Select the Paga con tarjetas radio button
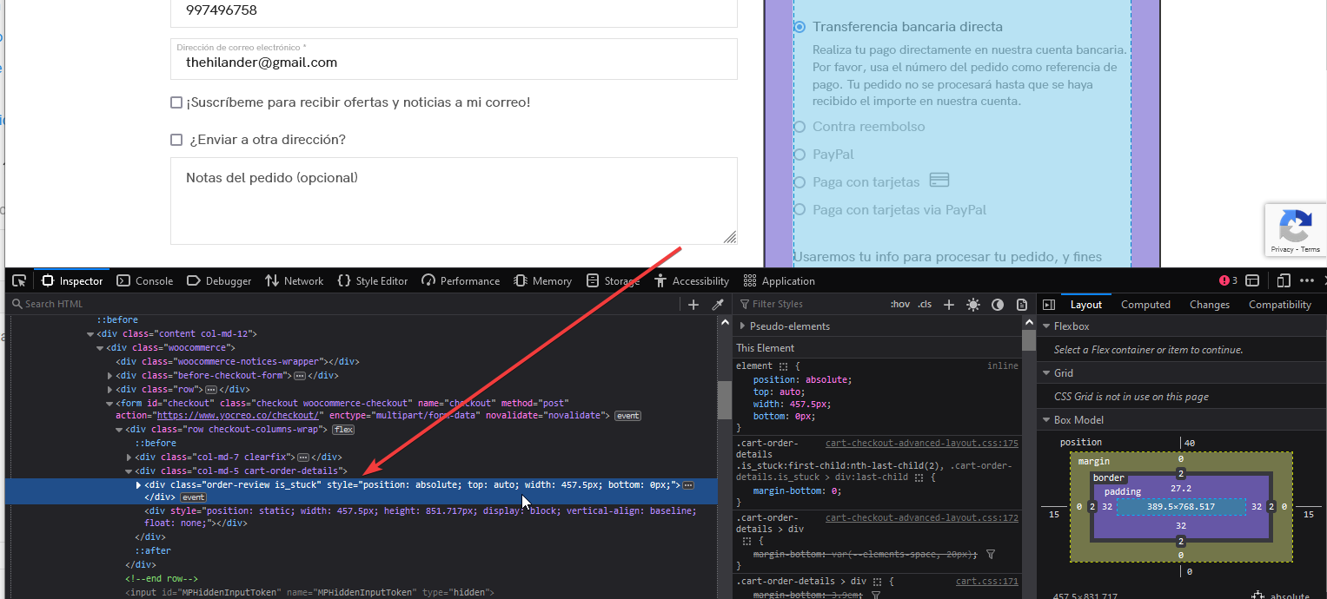1327x599 pixels. point(800,182)
